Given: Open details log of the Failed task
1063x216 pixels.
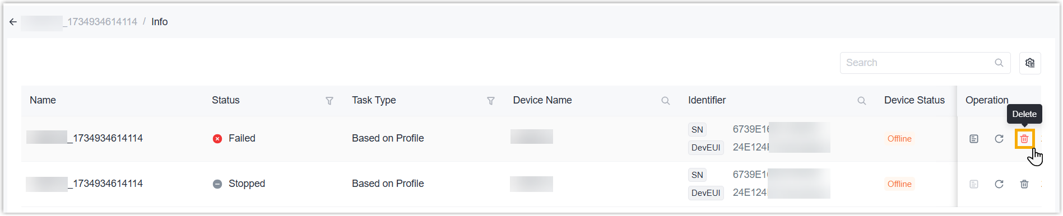Looking at the screenshot, I should [x=974, y=139].
